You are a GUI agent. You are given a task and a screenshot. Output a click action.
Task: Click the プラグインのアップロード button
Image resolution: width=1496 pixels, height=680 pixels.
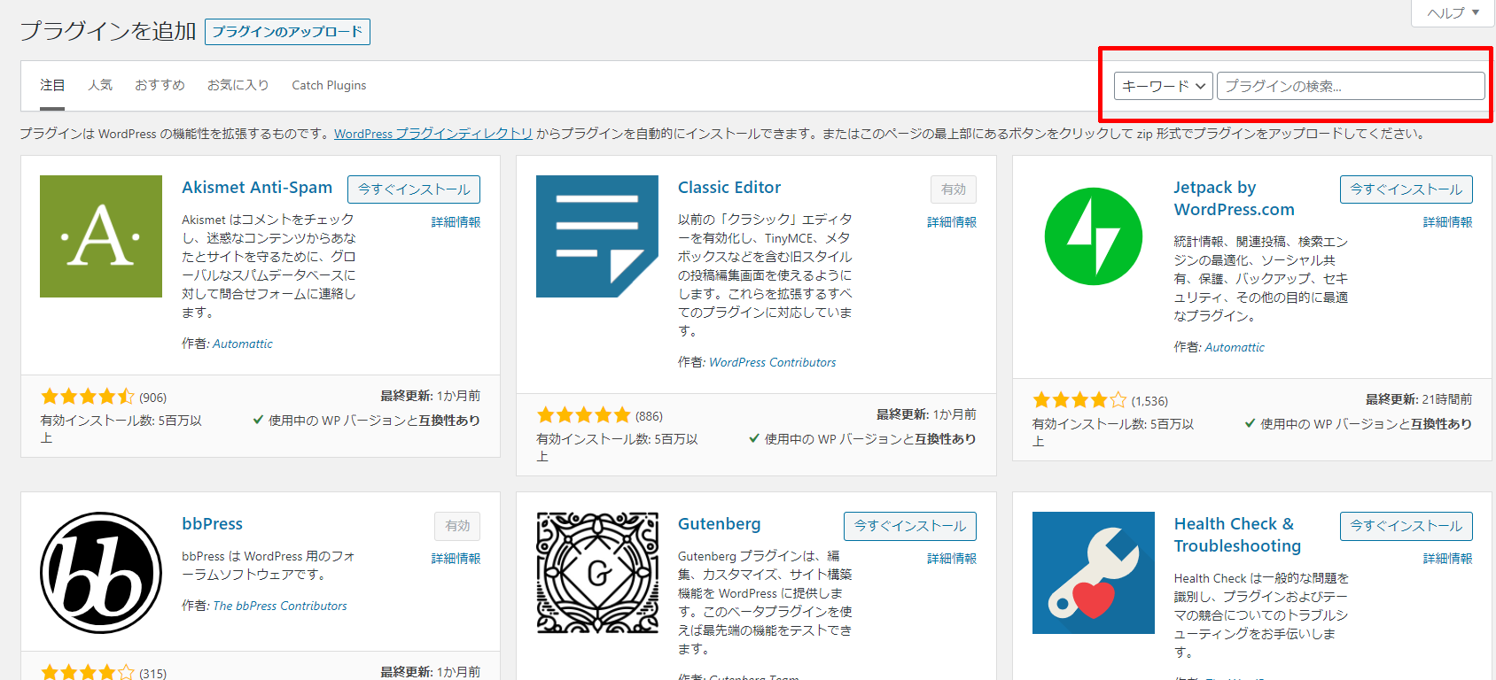pos(287,32)
